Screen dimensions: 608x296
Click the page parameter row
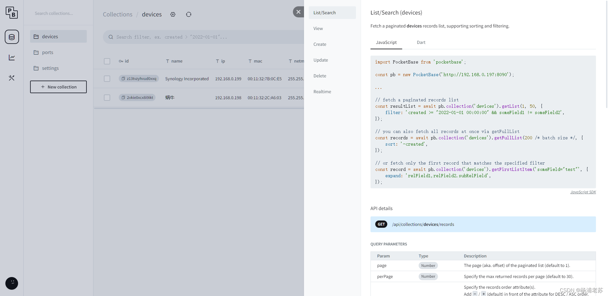point(483,266)
